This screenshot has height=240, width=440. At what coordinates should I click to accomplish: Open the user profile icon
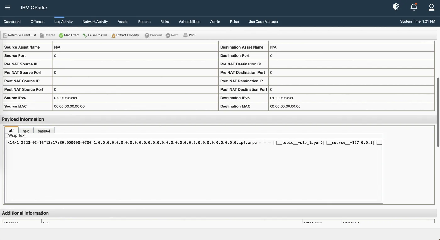[x=432, y=7]
